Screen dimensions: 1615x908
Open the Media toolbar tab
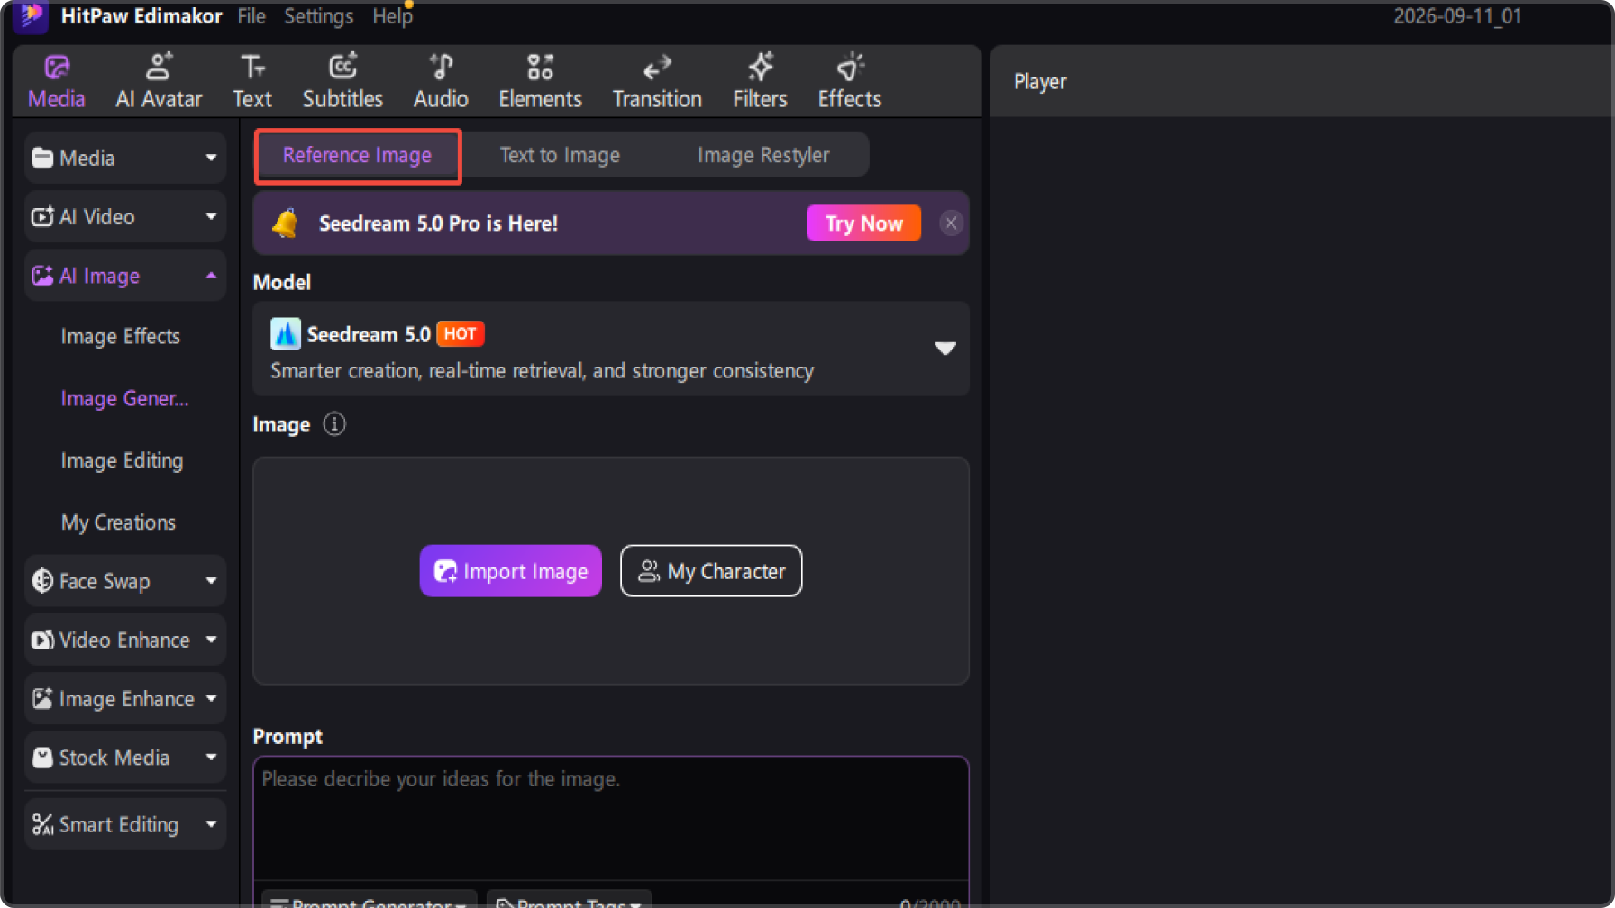(x=56, y=81)
